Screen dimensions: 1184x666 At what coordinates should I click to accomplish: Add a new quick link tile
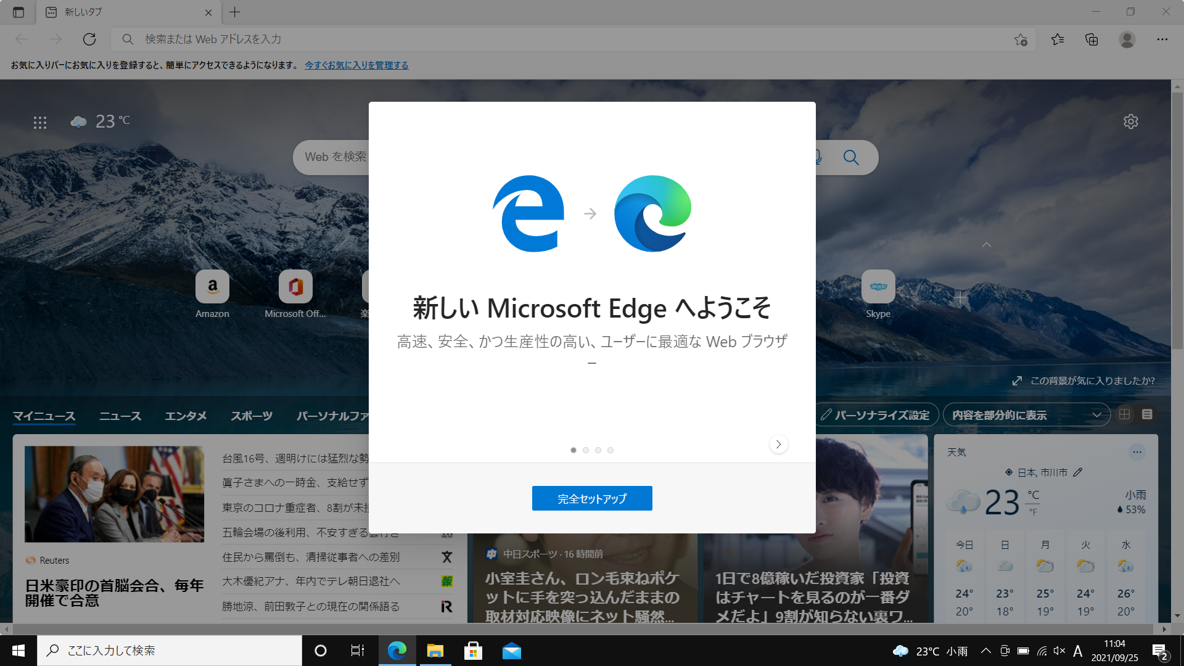click(x=960, y=298)
